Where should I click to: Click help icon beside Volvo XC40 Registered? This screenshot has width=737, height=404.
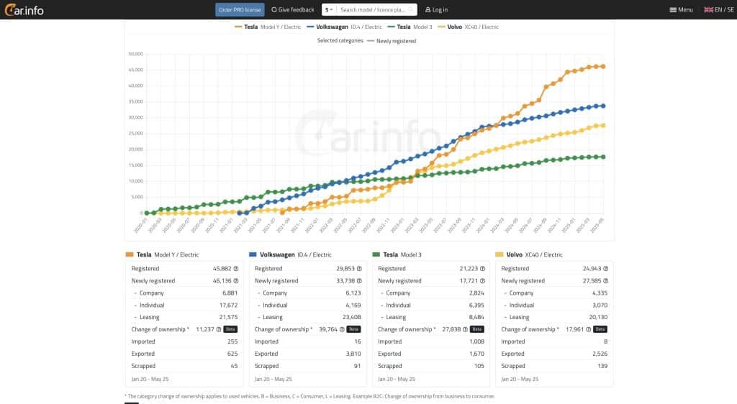(x=606, y=269)
